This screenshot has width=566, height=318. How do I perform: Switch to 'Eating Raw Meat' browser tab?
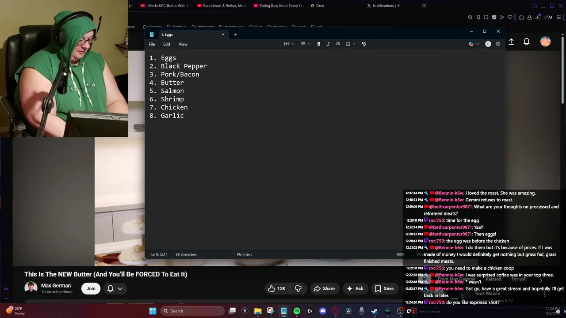[278, 6]
